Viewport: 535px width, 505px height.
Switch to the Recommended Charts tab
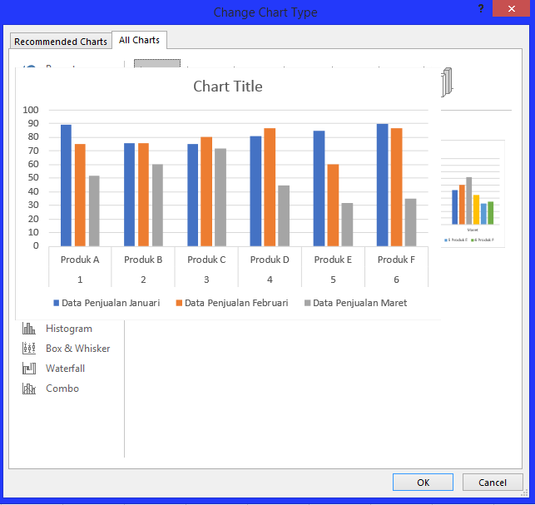coord(61,42)
